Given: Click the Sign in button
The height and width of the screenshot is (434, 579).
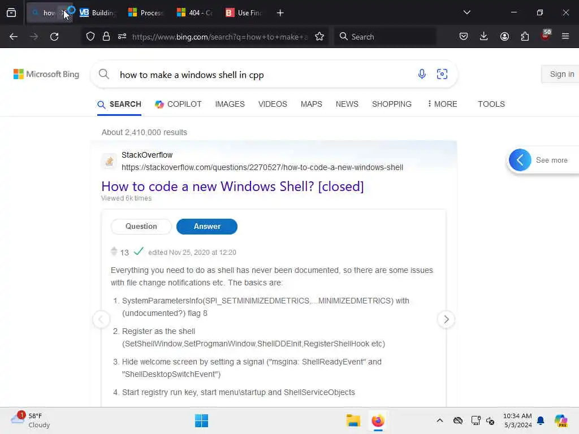Looking at the screenshot, I should (x=561, y=74).
